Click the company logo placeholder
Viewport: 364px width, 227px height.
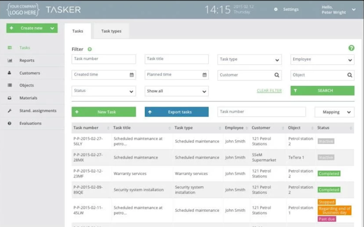click(x=23, y=10)
